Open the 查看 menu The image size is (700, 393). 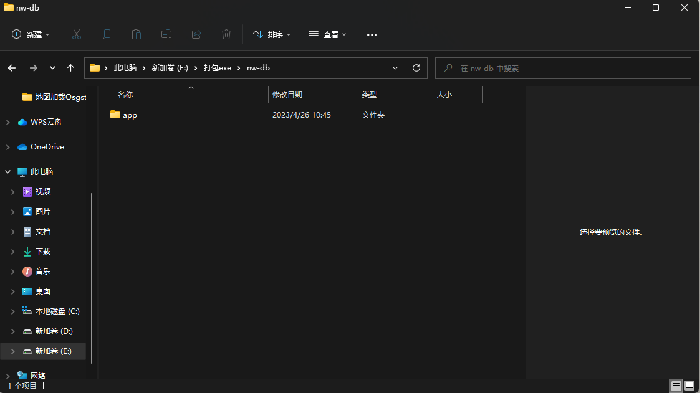(327, 34)
